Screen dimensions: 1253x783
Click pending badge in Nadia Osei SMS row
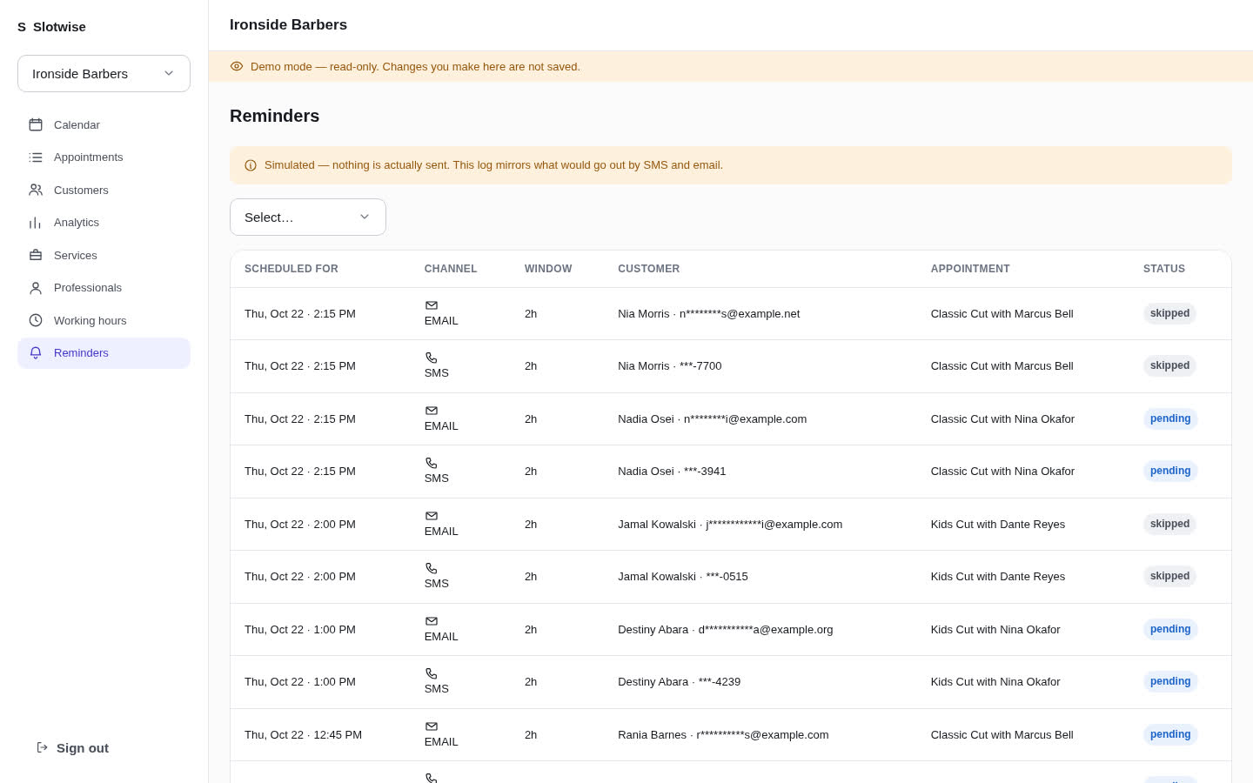(x=1170, y=471)
